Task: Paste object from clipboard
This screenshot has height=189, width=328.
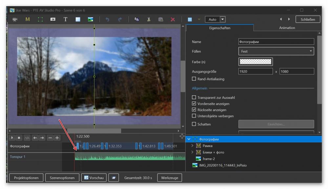Action: [x=161, y=19]
